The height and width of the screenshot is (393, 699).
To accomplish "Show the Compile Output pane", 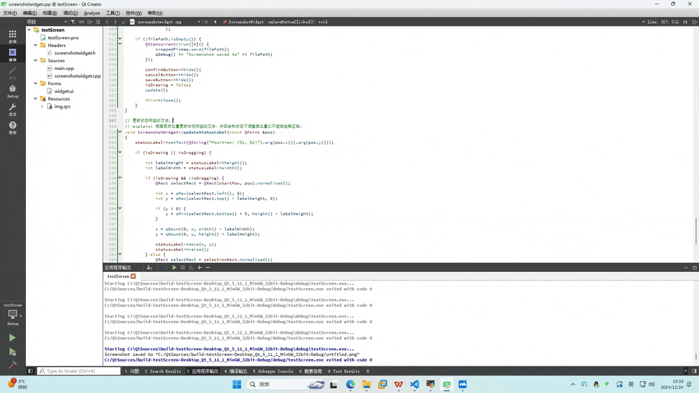I will (236, 371).
